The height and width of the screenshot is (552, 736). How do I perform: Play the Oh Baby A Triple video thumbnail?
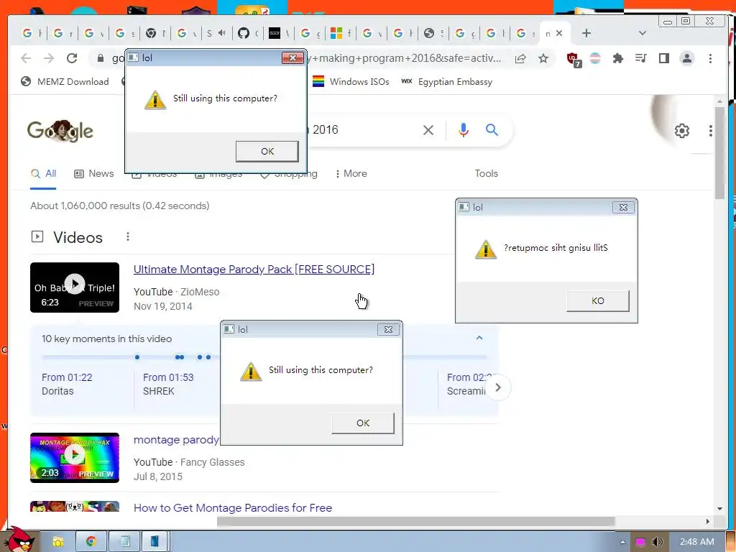point(75,287)
